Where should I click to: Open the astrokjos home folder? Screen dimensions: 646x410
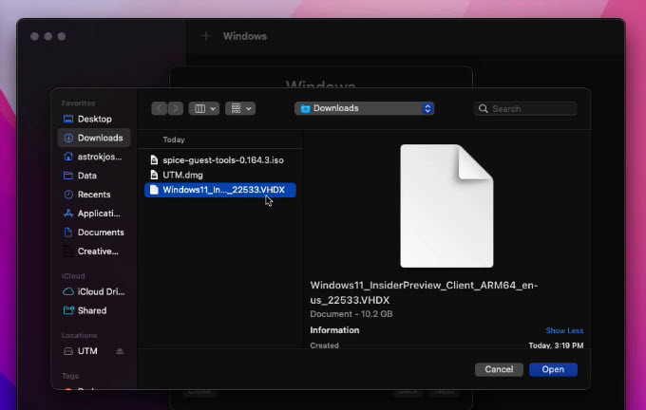[x=94, y=157]
